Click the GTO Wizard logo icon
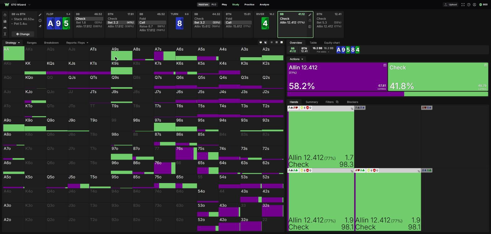This screenshot has height=234, width=491. tap(7, 5)
